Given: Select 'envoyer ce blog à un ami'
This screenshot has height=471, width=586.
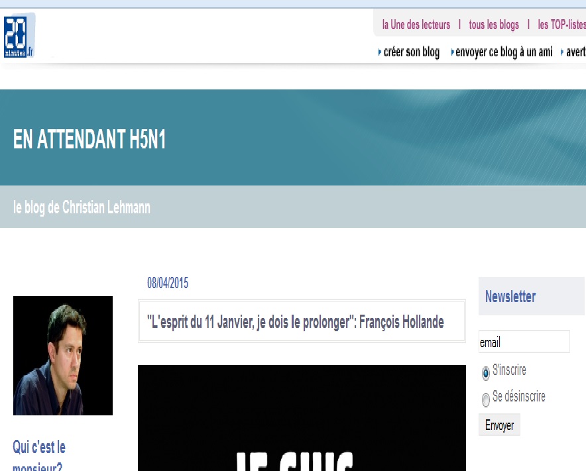Looking at the screenshot, I should point(504,52).
